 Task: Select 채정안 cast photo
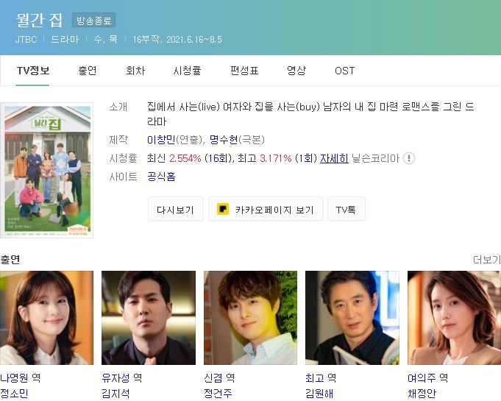(x=454, y=318)
